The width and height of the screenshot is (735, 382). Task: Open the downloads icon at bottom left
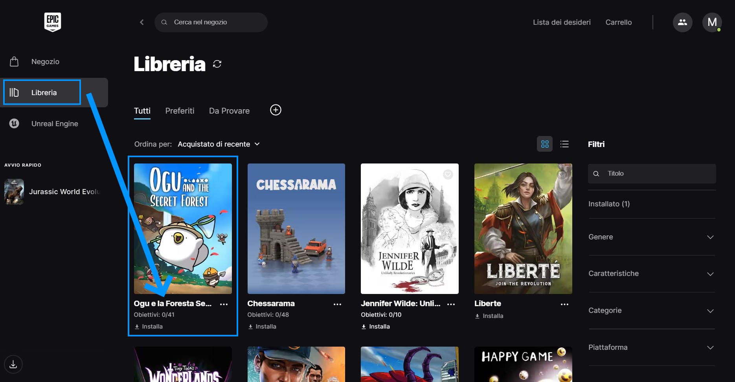pos(13,364)
